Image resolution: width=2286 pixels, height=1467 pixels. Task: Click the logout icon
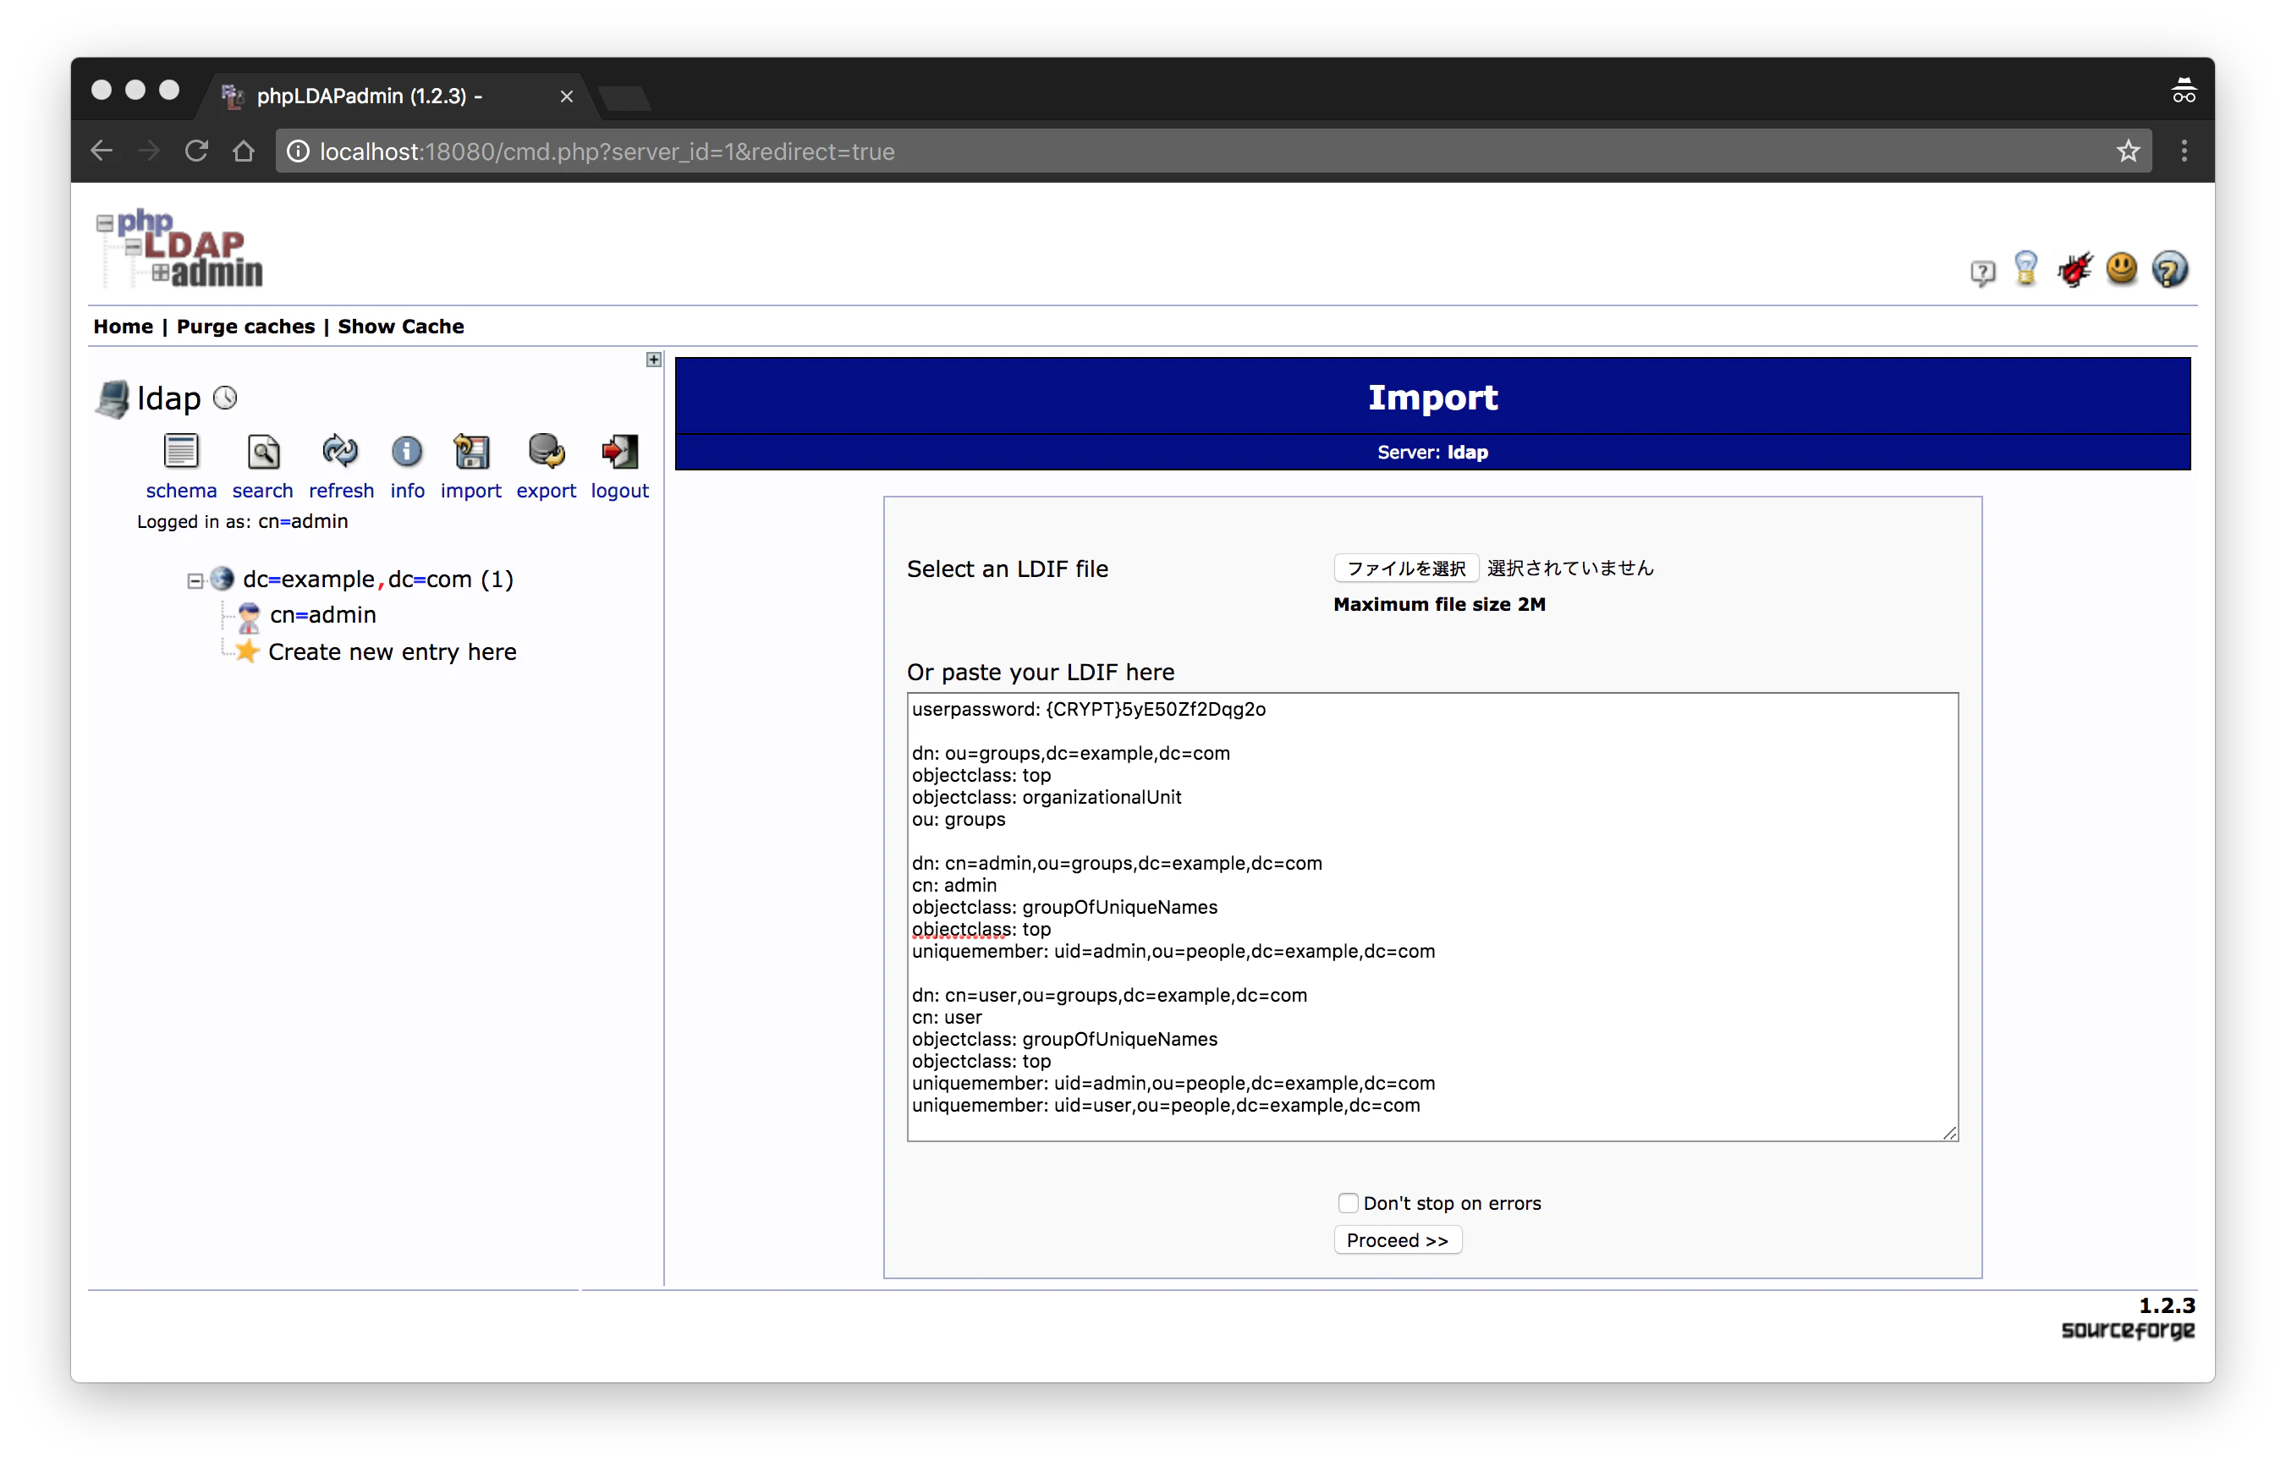[619, 452]
